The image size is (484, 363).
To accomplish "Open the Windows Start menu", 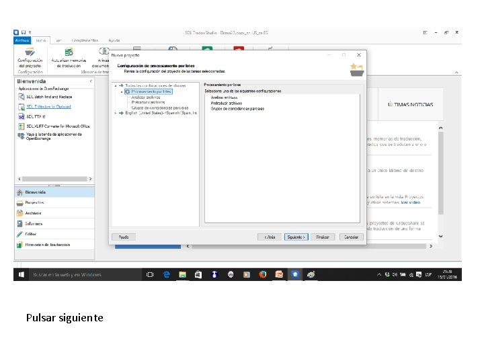I will coord(21,274).
